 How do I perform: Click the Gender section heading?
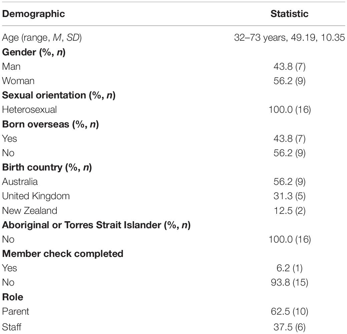34,52
